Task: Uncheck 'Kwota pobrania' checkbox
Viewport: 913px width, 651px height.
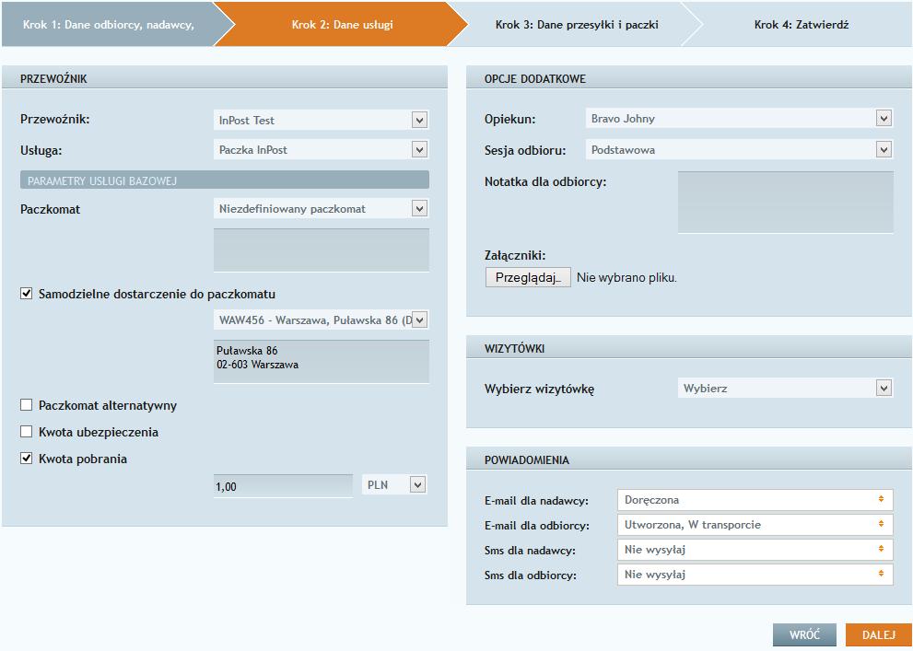Action: pos(26,459)
